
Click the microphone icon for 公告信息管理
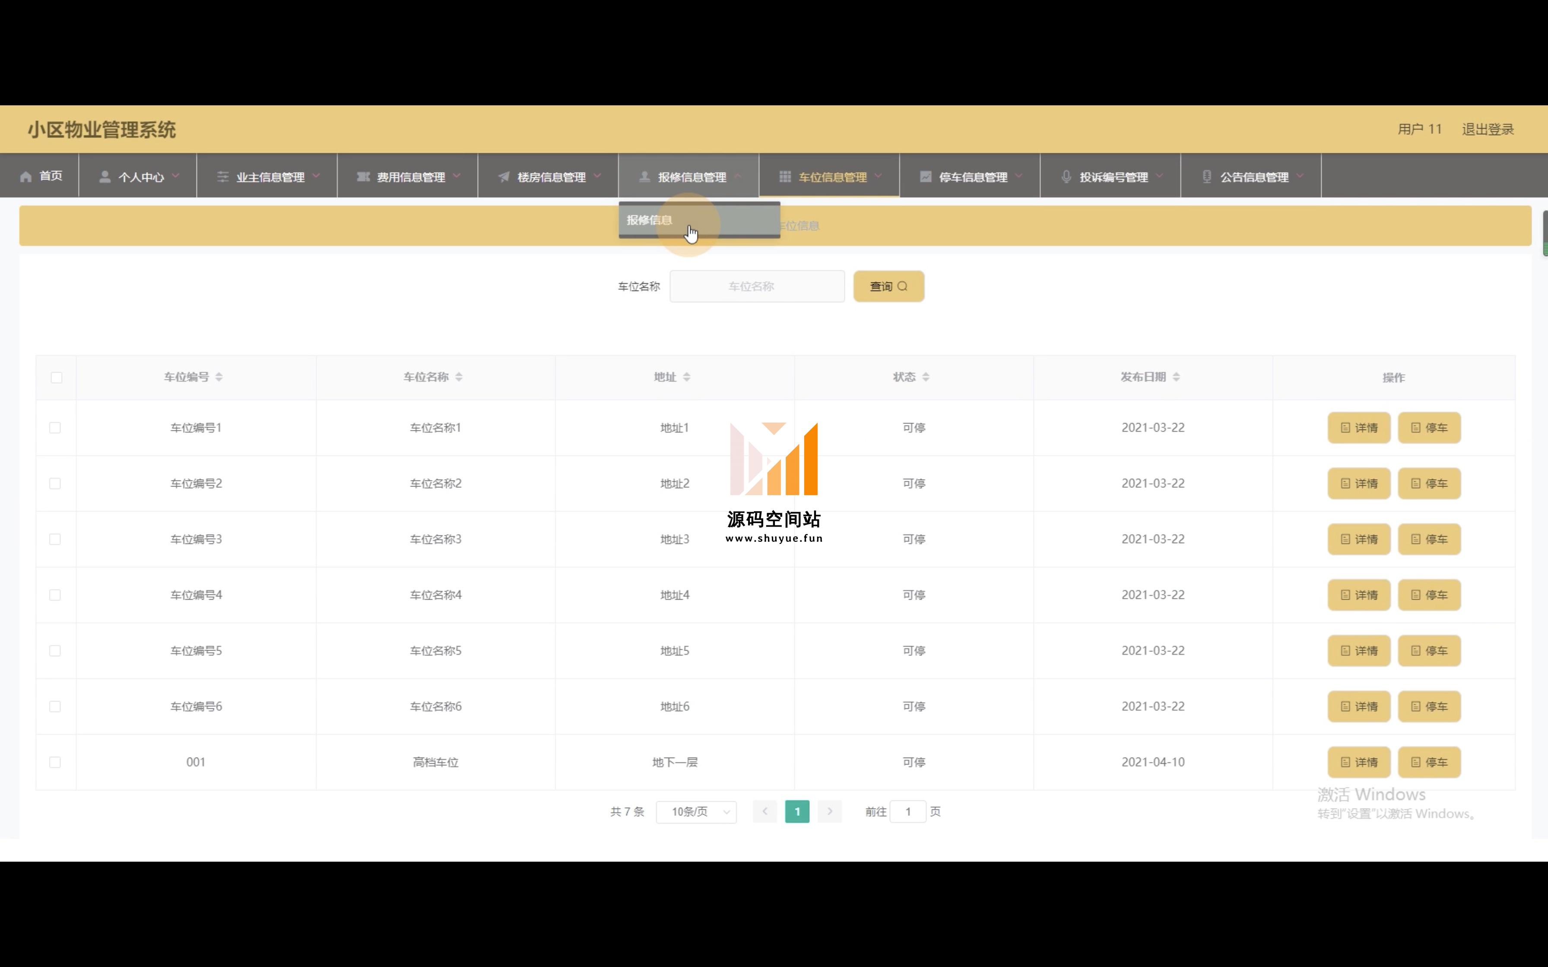[1207, 177]
